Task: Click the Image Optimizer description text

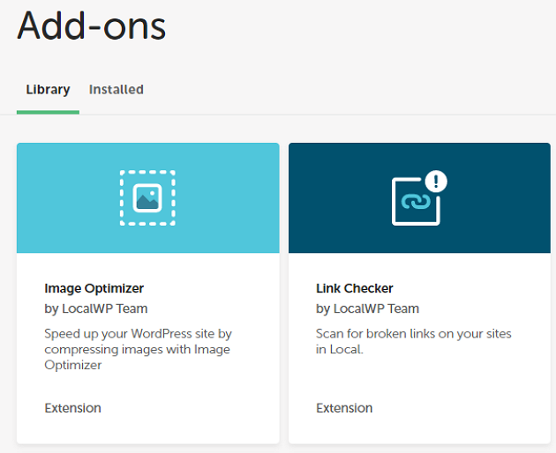Action: (x=137, y=349)
